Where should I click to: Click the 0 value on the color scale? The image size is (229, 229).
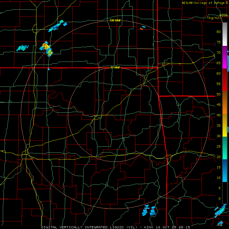(220, 199)
